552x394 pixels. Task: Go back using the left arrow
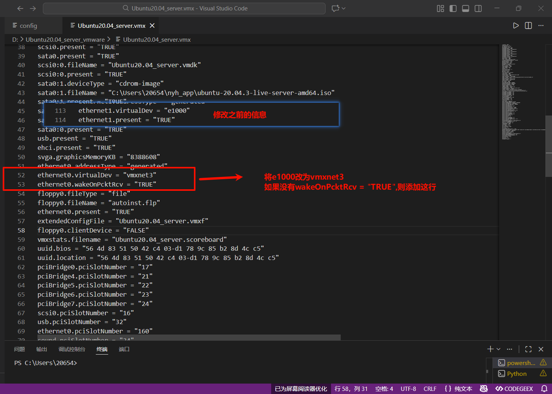point(20,8)
